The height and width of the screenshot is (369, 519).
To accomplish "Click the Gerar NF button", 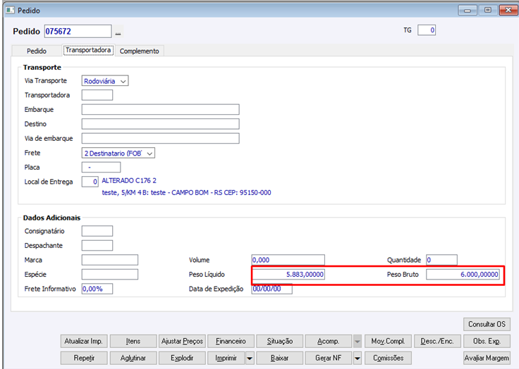I will tap(329, 358).
